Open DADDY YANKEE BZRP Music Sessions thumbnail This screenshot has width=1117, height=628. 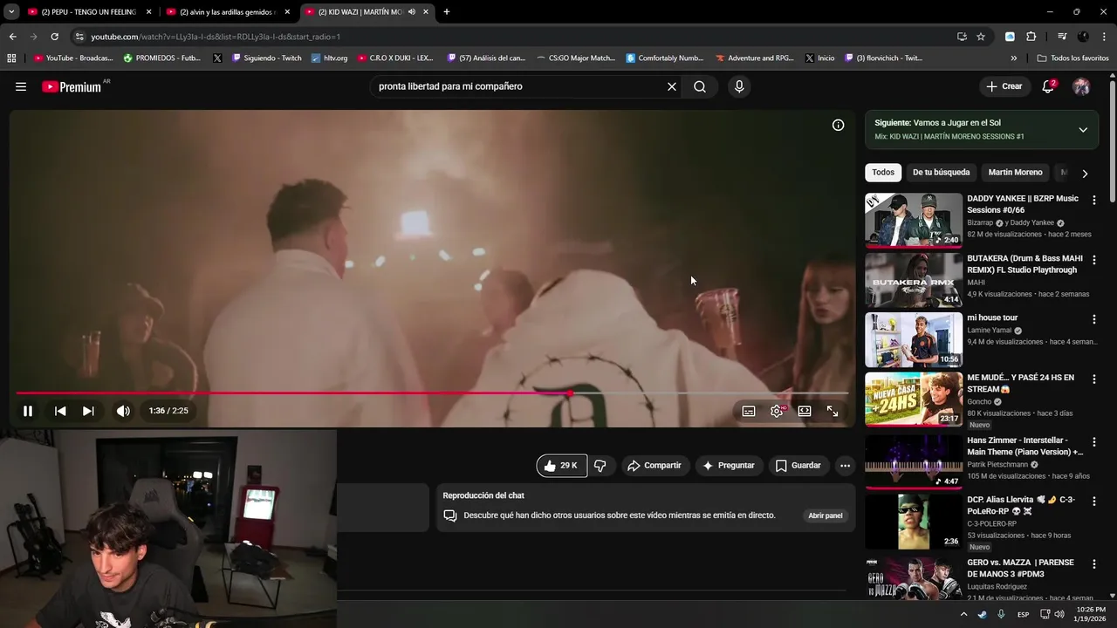pyautogui.click(x=914, y=221)
